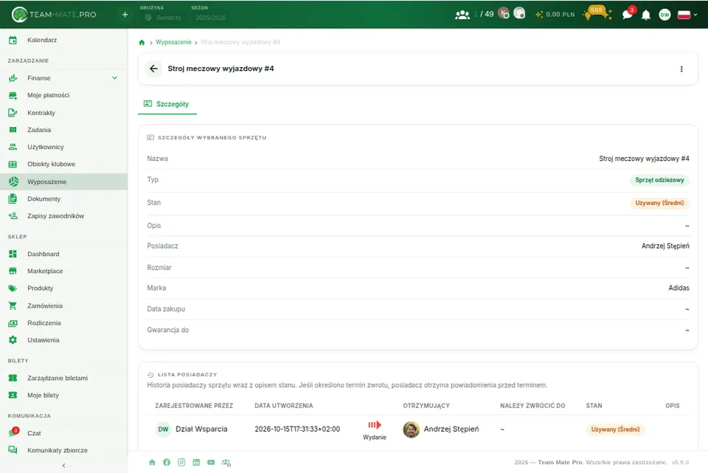Click the Wyposażenie breadcrumb link
708x473 pixels.
tap(173, 42)
